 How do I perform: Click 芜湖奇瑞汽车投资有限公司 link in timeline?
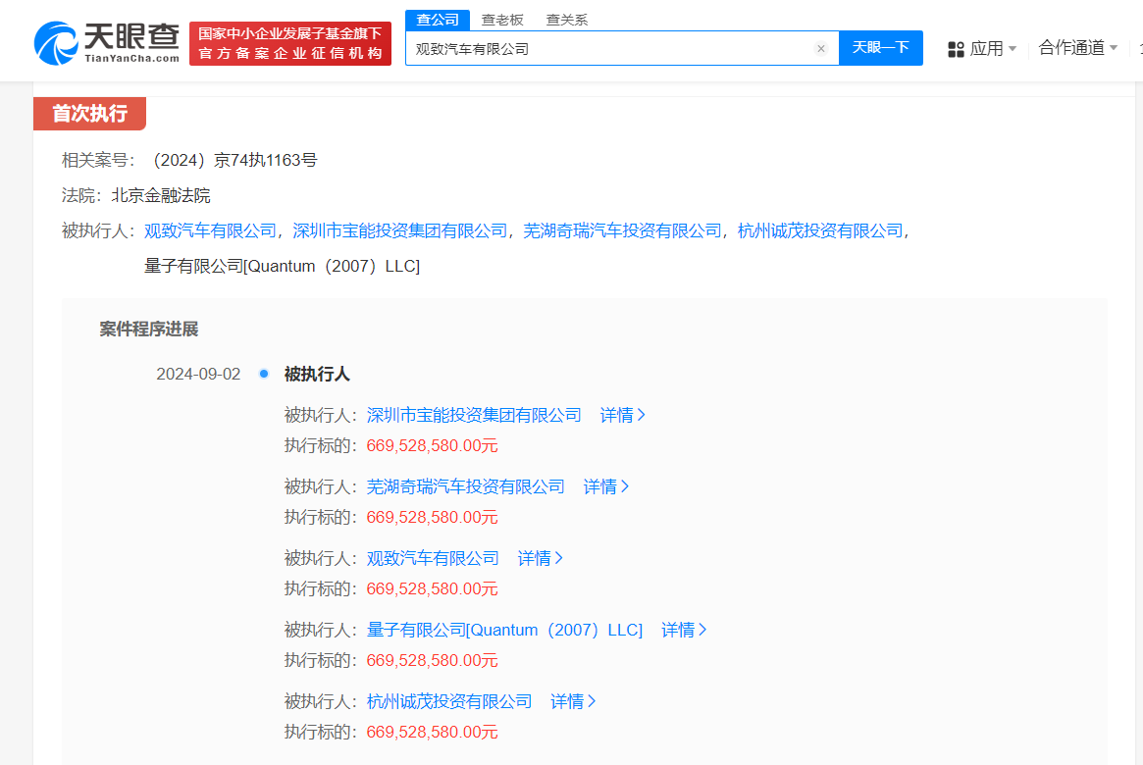[466, 486]
